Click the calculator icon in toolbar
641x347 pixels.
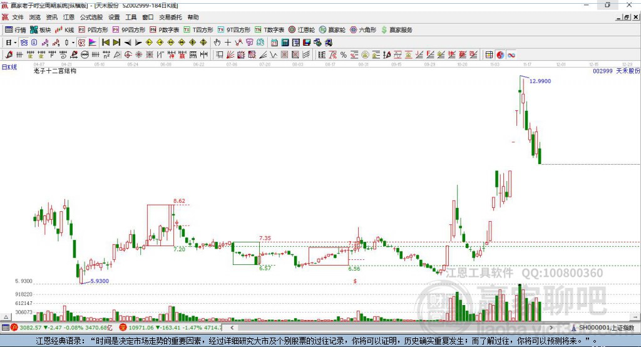tap(285, 43)
